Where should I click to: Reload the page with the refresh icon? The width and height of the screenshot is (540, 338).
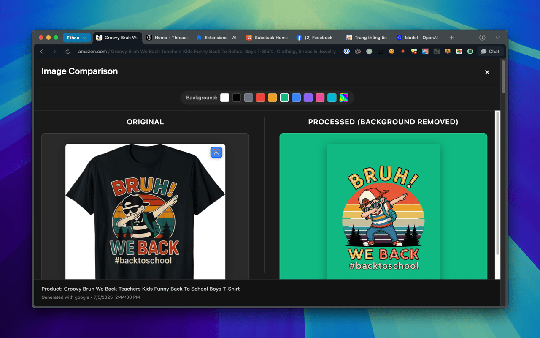coord(67,52)
